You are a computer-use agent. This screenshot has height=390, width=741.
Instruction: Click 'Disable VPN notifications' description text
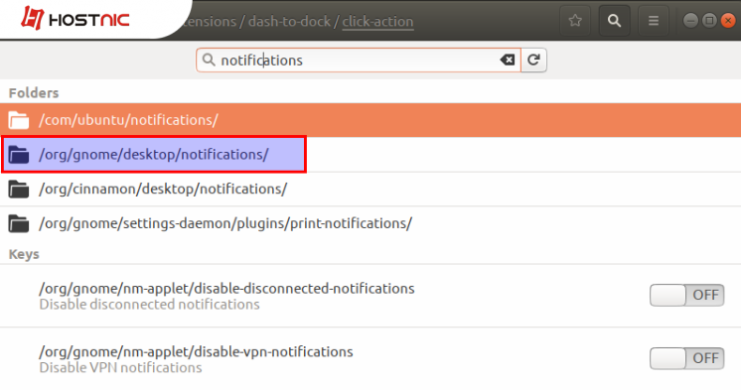[x=120, y=368]
